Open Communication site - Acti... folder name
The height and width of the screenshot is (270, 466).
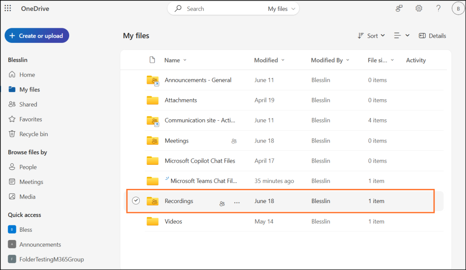coord(200,120)
